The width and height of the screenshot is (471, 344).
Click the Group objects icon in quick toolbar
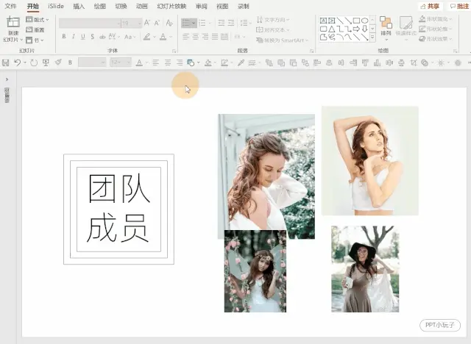(x=305, y=62)
